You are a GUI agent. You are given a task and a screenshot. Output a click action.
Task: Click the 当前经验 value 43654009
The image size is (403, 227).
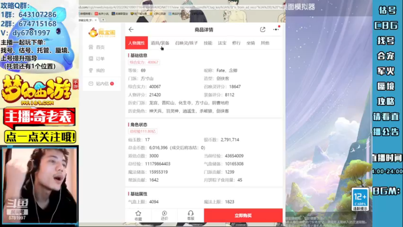pos(234,156)
